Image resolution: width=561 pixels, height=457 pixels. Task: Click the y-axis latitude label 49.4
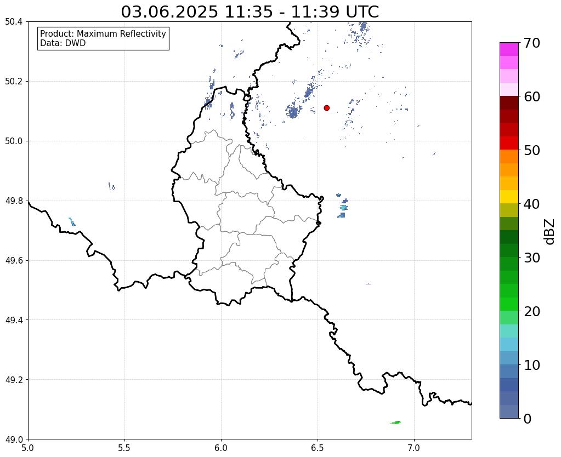14,320
